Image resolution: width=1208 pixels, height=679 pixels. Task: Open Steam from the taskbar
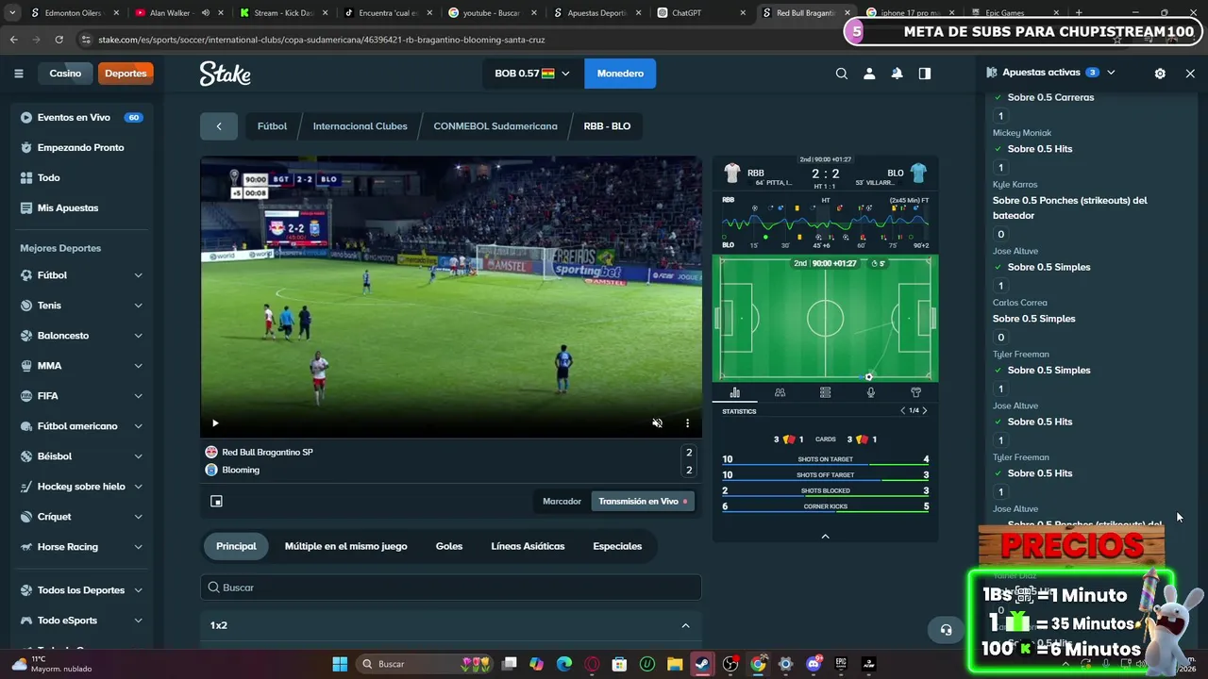702,664
